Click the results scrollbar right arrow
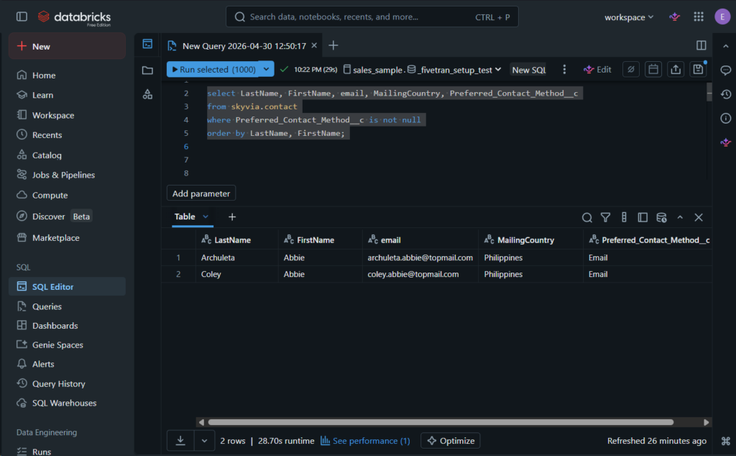This screenshot has width=736, height=456. (706, 422)
